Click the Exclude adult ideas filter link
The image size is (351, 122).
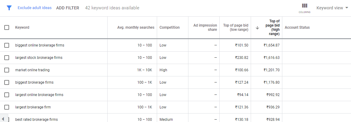[x=34, y=8]
